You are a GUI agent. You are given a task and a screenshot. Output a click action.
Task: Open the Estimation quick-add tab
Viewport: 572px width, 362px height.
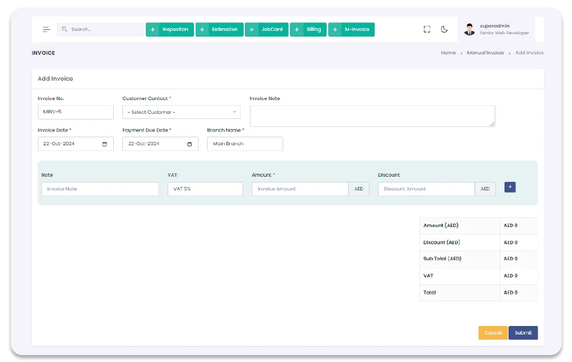pos(220,29)
